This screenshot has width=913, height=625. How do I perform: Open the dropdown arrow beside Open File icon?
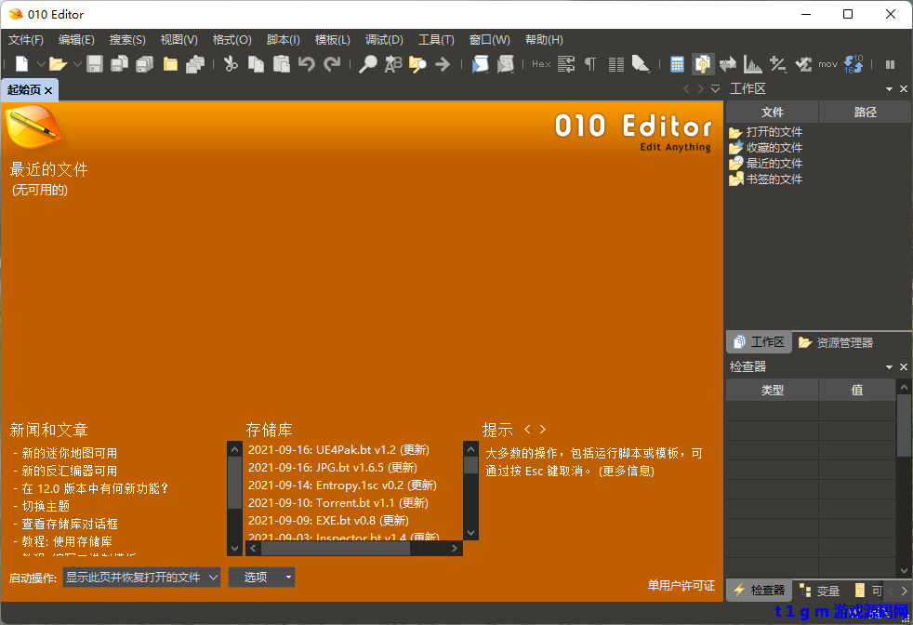click(x=77, y=64)
